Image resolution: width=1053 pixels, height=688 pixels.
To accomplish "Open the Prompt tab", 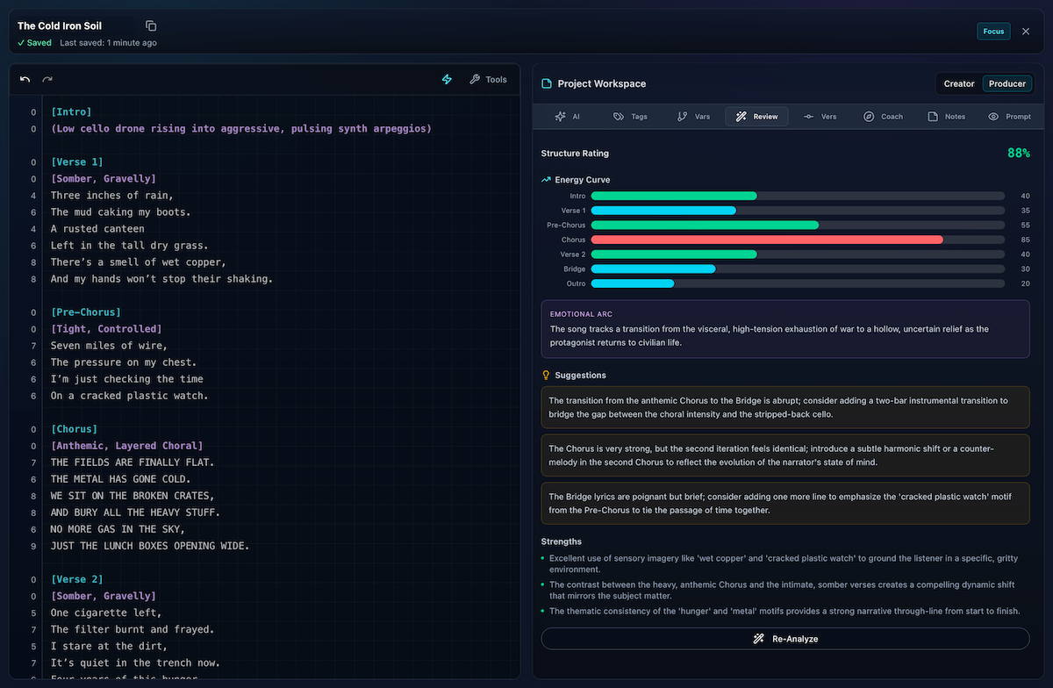I will click(1009, 117).
